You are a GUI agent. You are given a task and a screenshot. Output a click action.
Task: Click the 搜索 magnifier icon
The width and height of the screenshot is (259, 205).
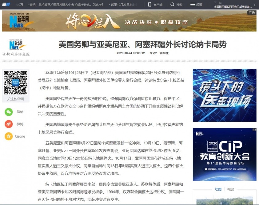point(173,5)
